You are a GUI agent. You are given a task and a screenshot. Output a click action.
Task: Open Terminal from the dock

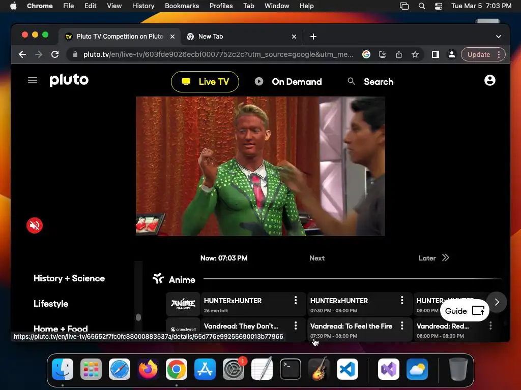[291, 369]
